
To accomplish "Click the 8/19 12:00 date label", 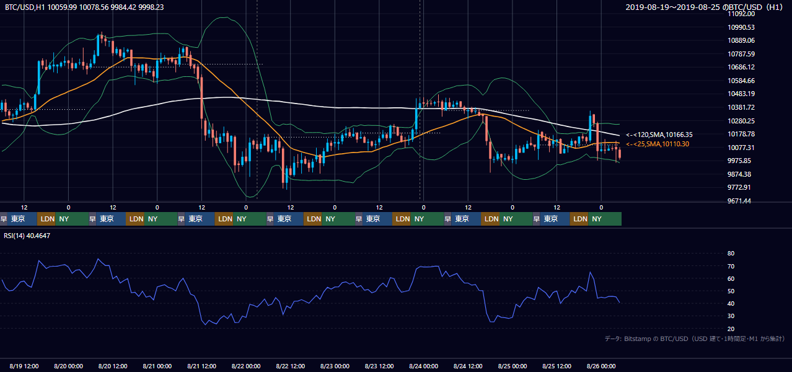I will [25, 366].
